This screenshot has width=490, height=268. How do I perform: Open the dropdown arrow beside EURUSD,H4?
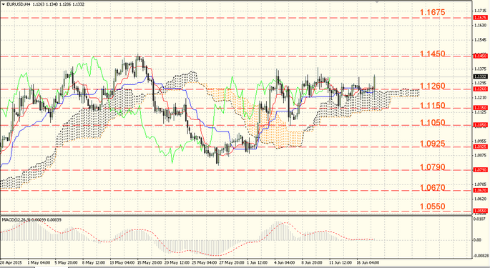[3, 4]
